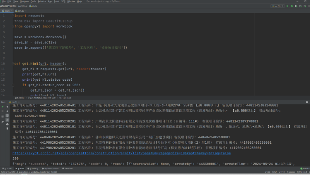The width and height of the screenshot is (310, 175).
Task: Click the Up the stack trace arrow
Action: (x=7, y=107)
